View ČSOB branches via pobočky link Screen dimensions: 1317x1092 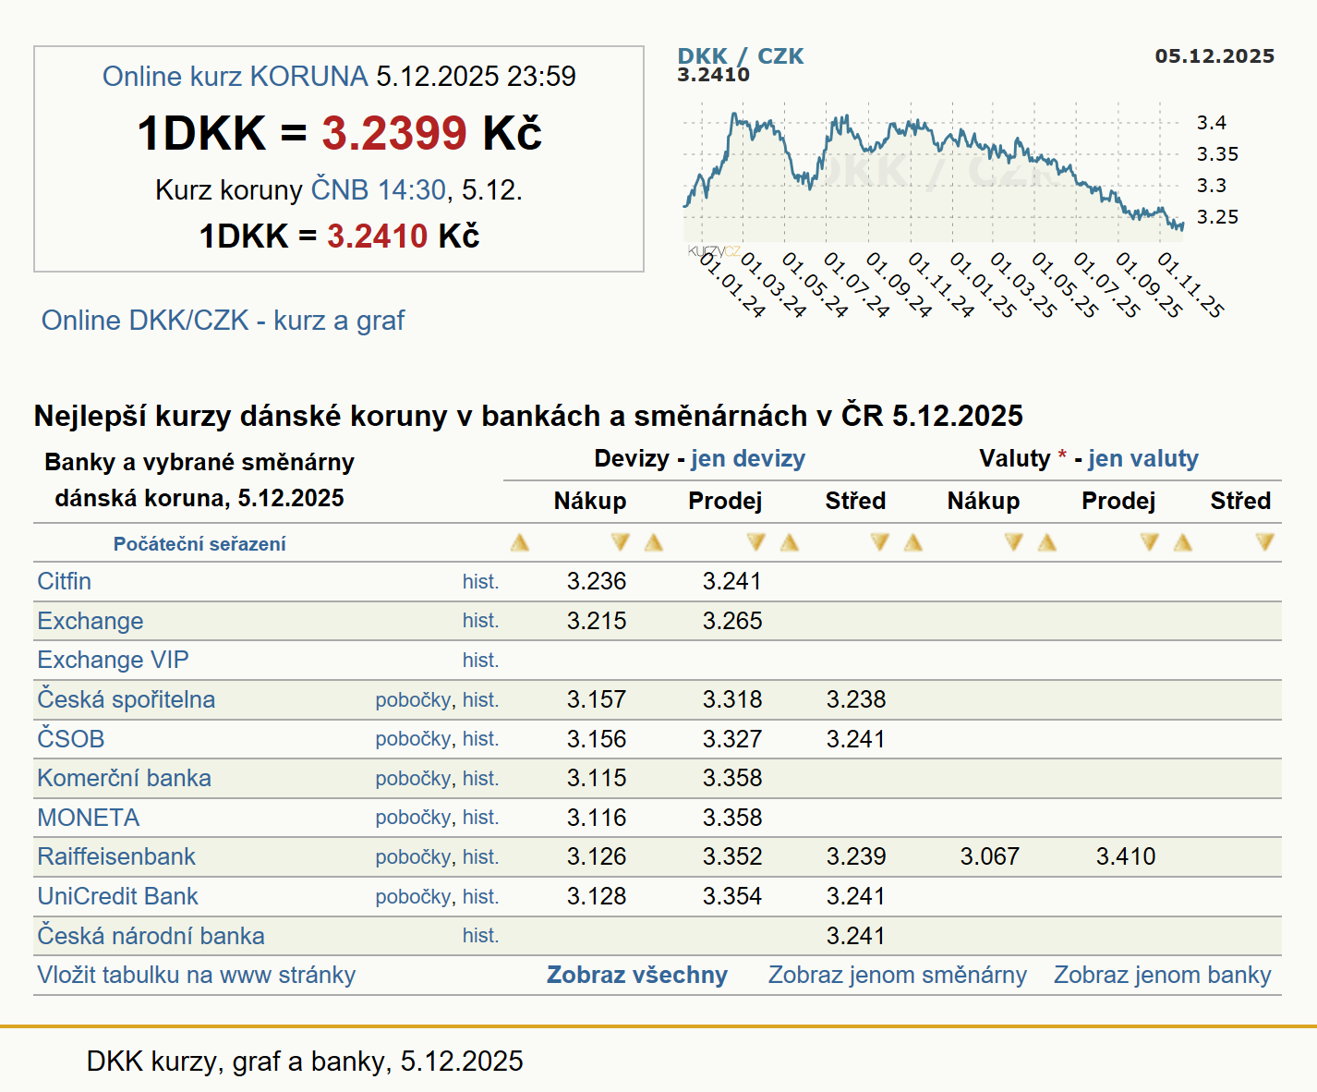point(413,739)
